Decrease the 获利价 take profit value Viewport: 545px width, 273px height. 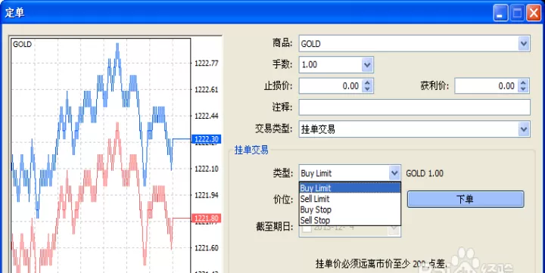523,89
